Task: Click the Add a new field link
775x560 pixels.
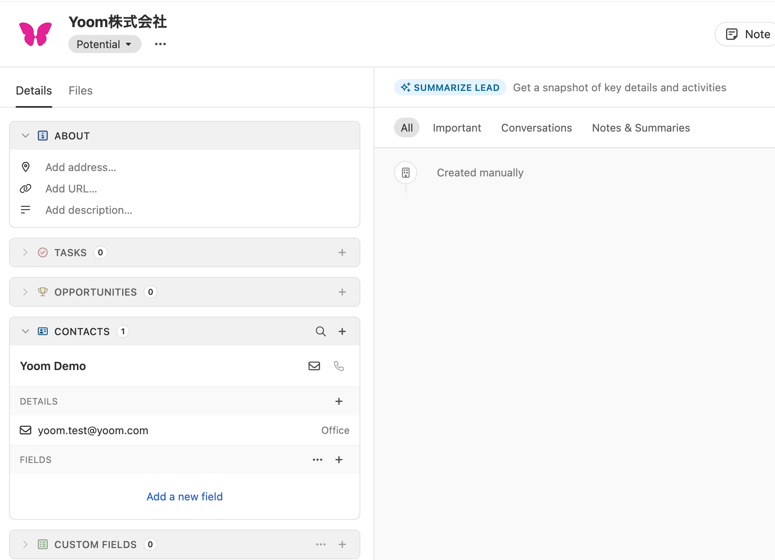Action: pos(184,497)
